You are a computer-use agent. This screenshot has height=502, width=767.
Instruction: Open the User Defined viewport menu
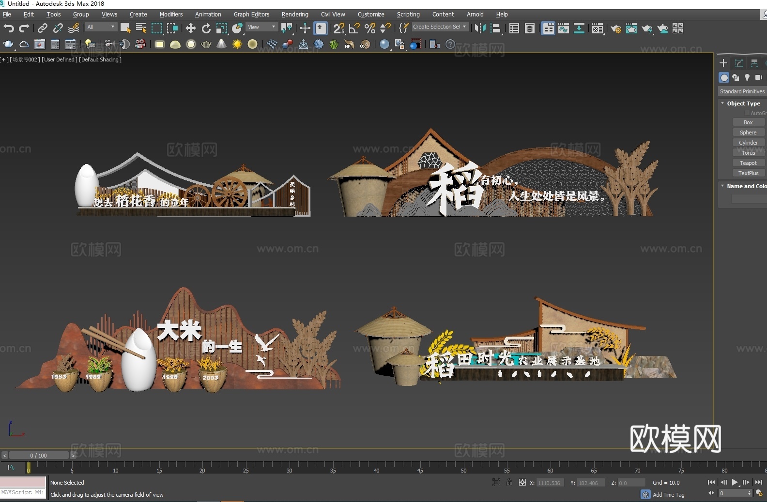60,59
